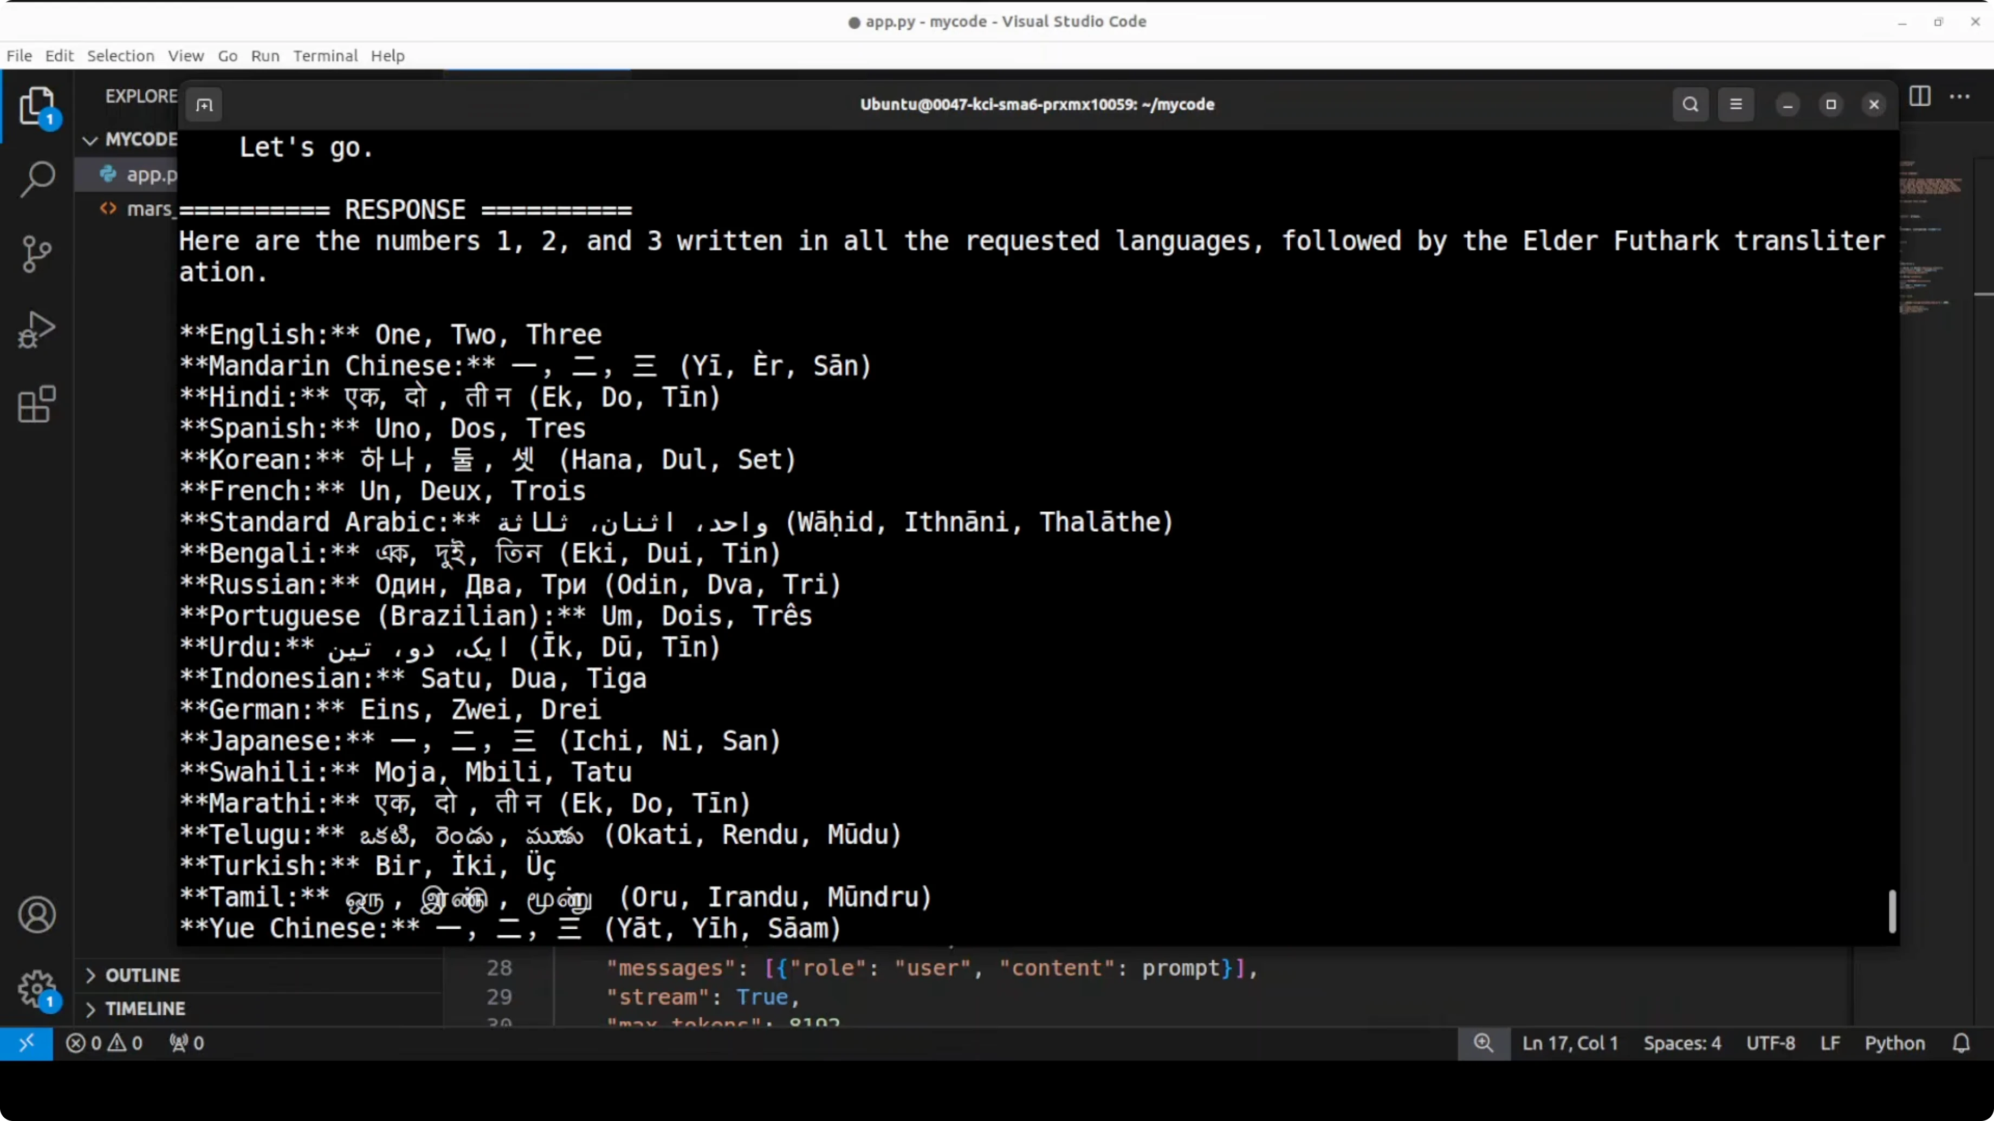Open the Terminal menu
Viewport: 1994px width, 1121px height.
pos(325,56)
